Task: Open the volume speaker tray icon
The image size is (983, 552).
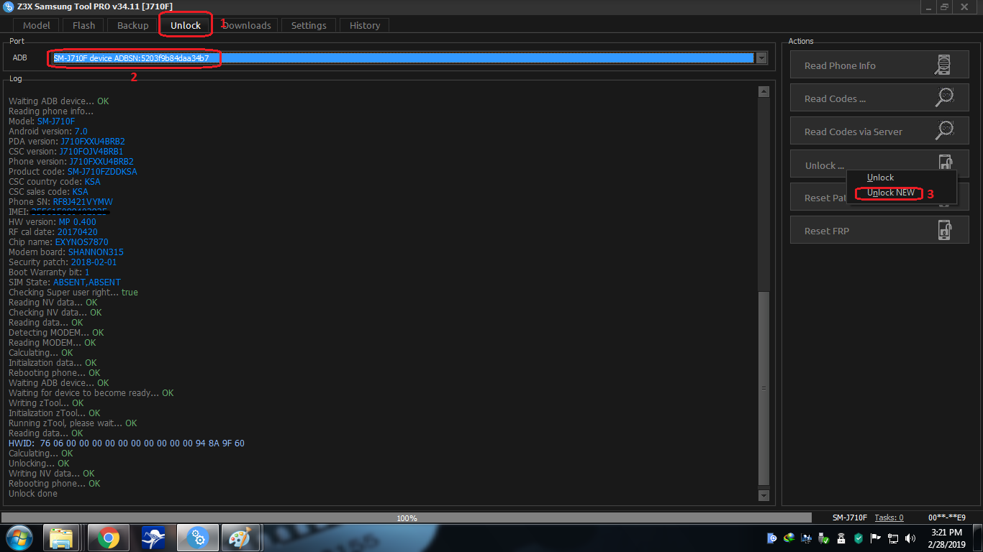Action: point(911,538)
